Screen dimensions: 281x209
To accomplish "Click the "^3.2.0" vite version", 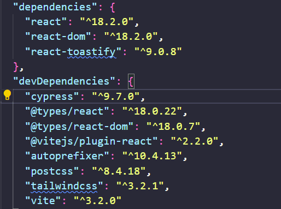I will [97, 201].
